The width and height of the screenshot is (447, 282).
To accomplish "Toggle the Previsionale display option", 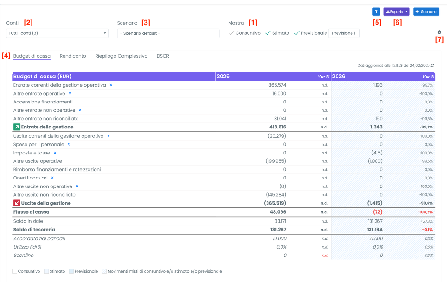I will pyautogui.click(x=310, y=33).
